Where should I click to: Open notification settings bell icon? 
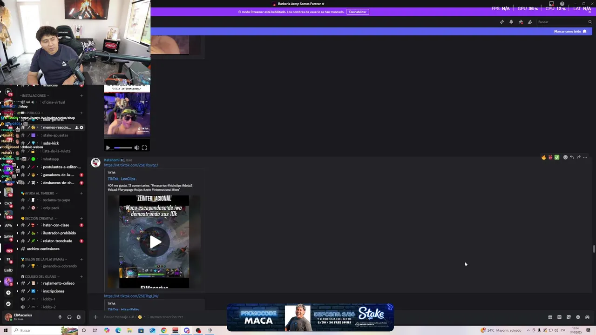(x=511, y=22)
